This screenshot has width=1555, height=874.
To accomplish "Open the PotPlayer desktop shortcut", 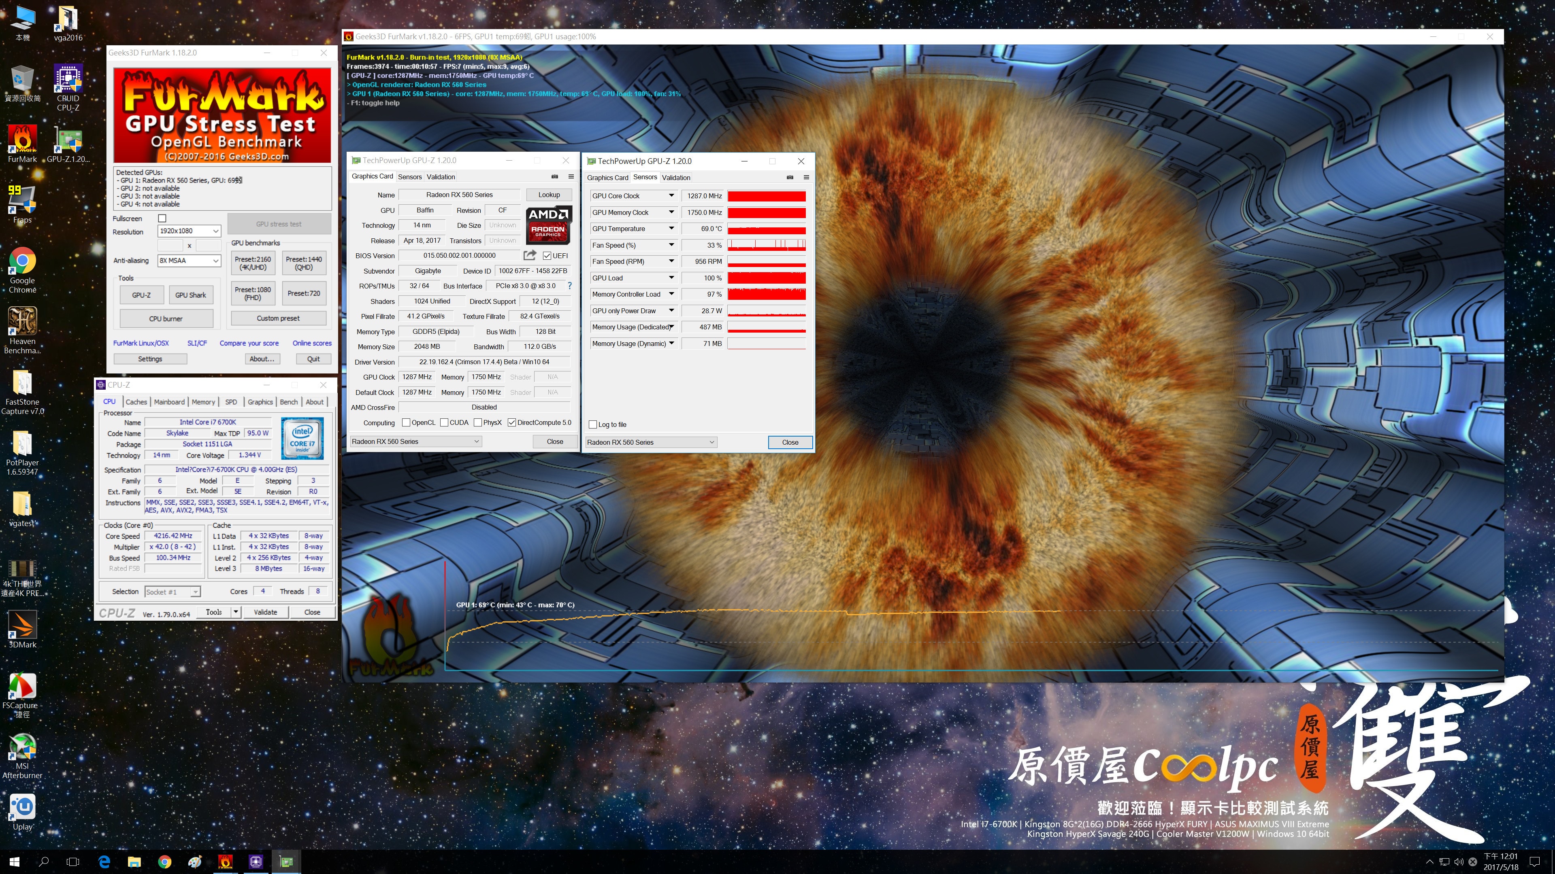I will [22, 452].
